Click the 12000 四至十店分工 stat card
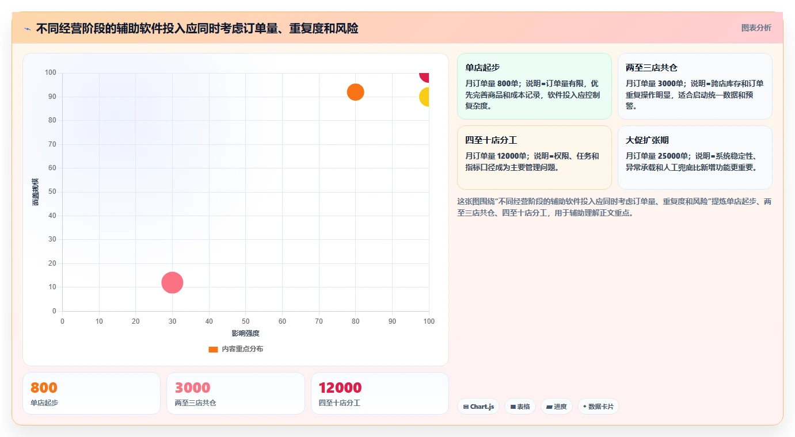Viewport: 795px width, 437px height. (380, 393)
